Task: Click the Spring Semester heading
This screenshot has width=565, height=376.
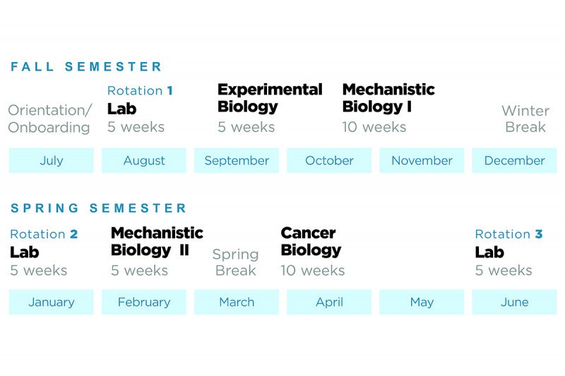Action: (99, 208)
